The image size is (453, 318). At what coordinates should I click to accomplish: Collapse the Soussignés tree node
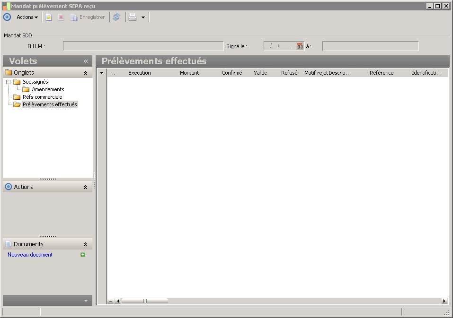pyautogui.click(x=8, y=82)
